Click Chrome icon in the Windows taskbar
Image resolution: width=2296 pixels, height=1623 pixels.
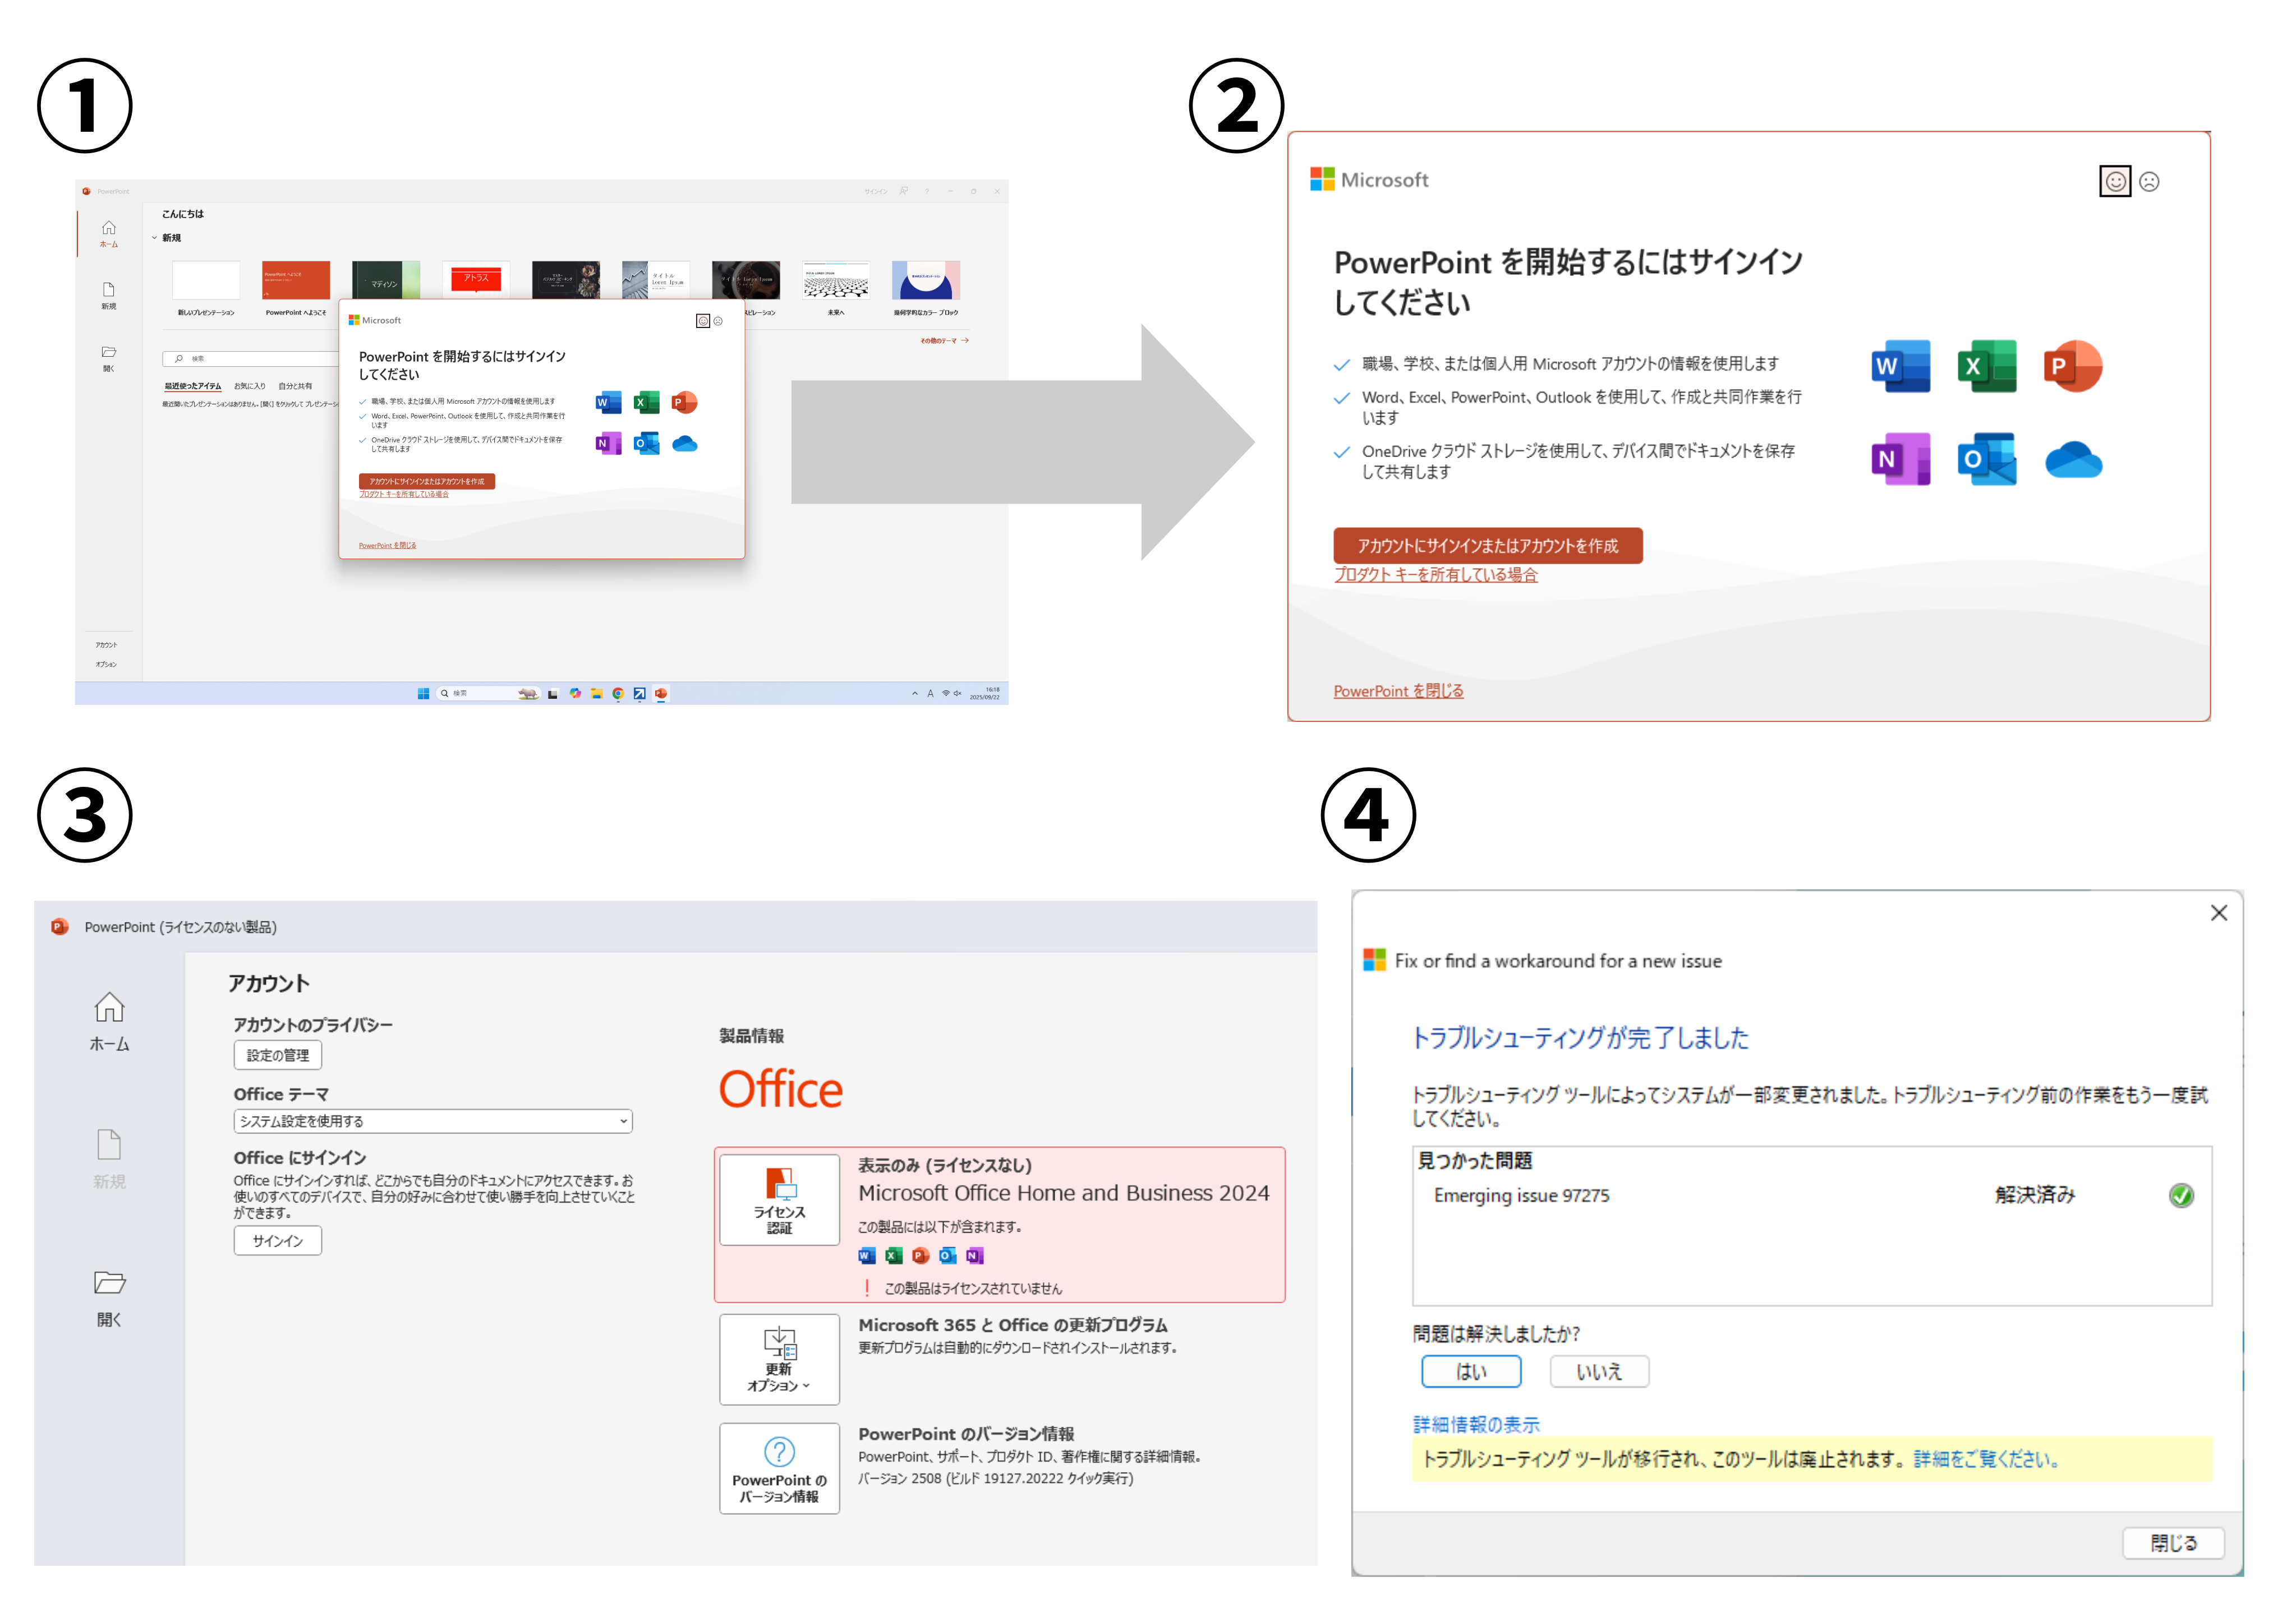[618, 693]
